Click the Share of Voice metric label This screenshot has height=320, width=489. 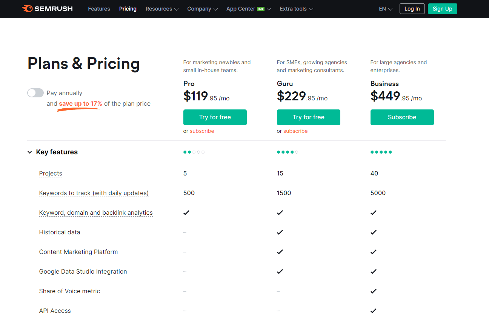click(x=70, y=291)
